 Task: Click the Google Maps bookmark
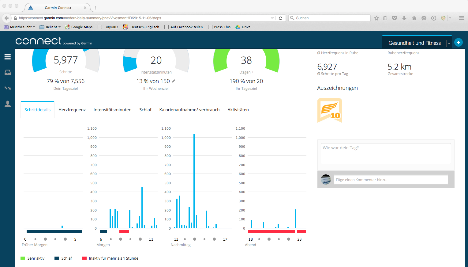(79, 27)
